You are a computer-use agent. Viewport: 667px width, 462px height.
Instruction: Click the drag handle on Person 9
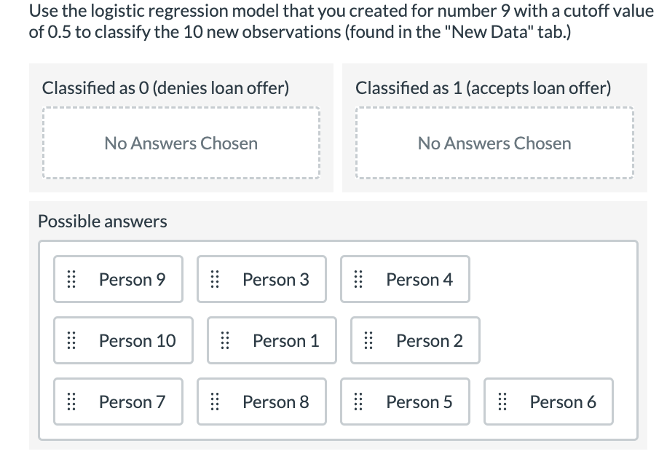[71, 279]
